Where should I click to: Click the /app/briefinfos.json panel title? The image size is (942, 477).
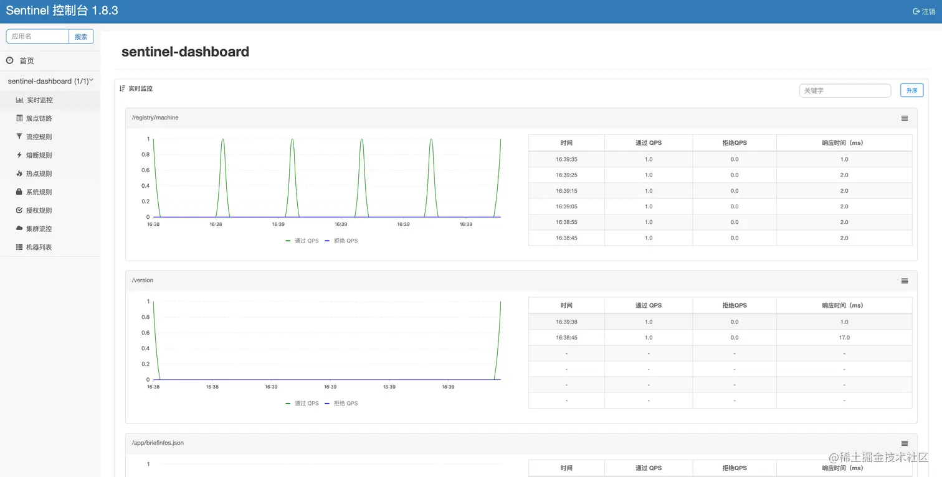tap(158, 443)
